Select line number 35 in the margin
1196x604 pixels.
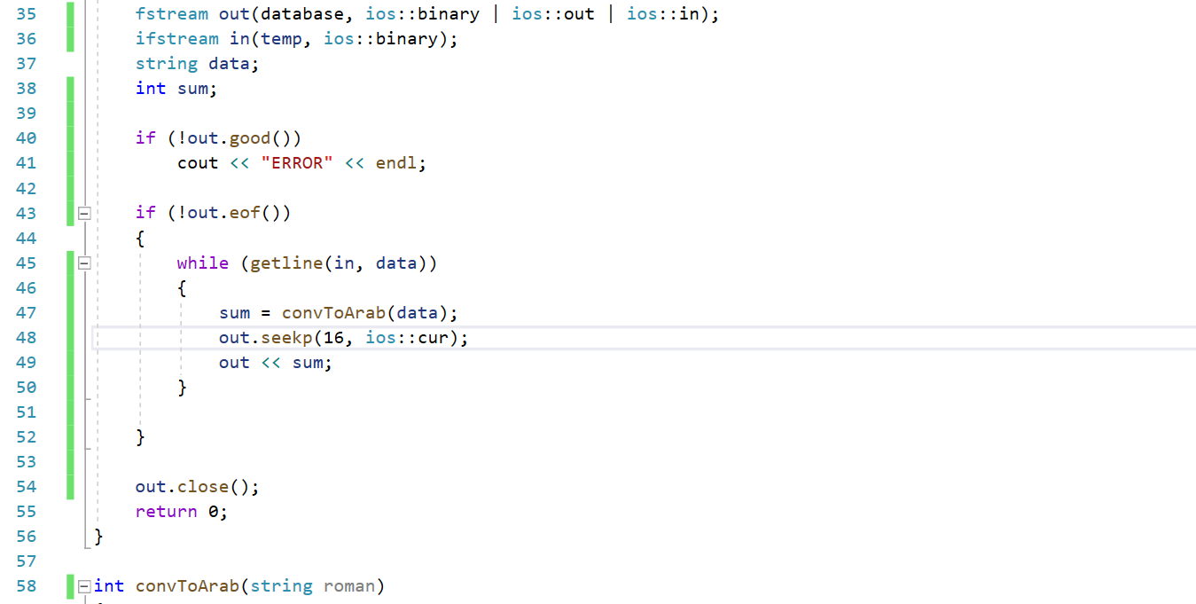click(x=27, y=13)
